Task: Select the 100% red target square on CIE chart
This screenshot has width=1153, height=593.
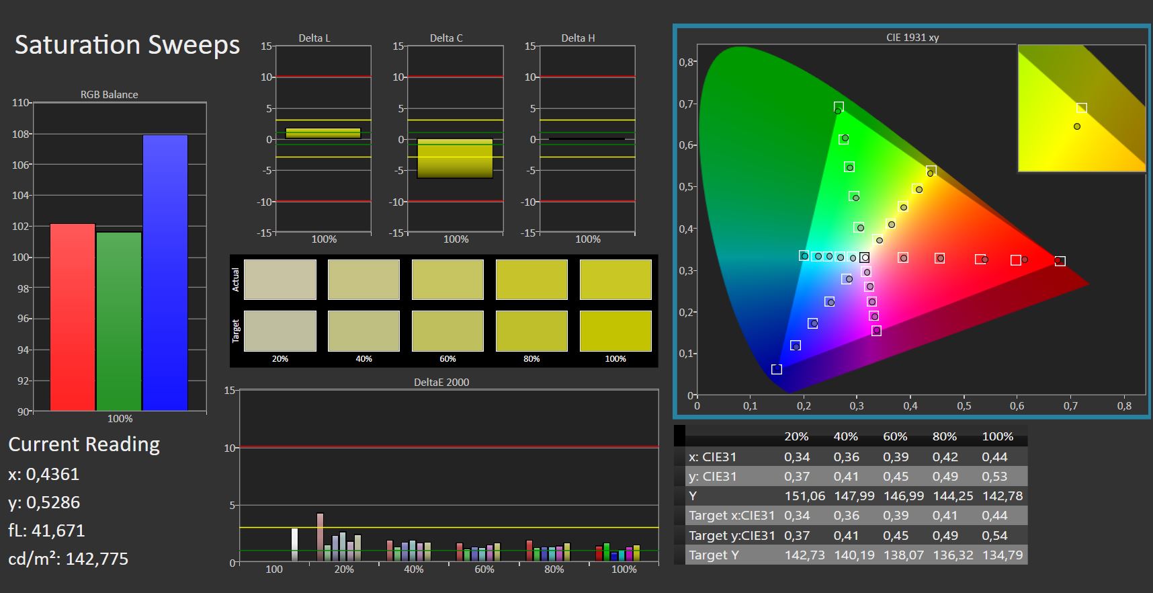Action: point(1060,261)
